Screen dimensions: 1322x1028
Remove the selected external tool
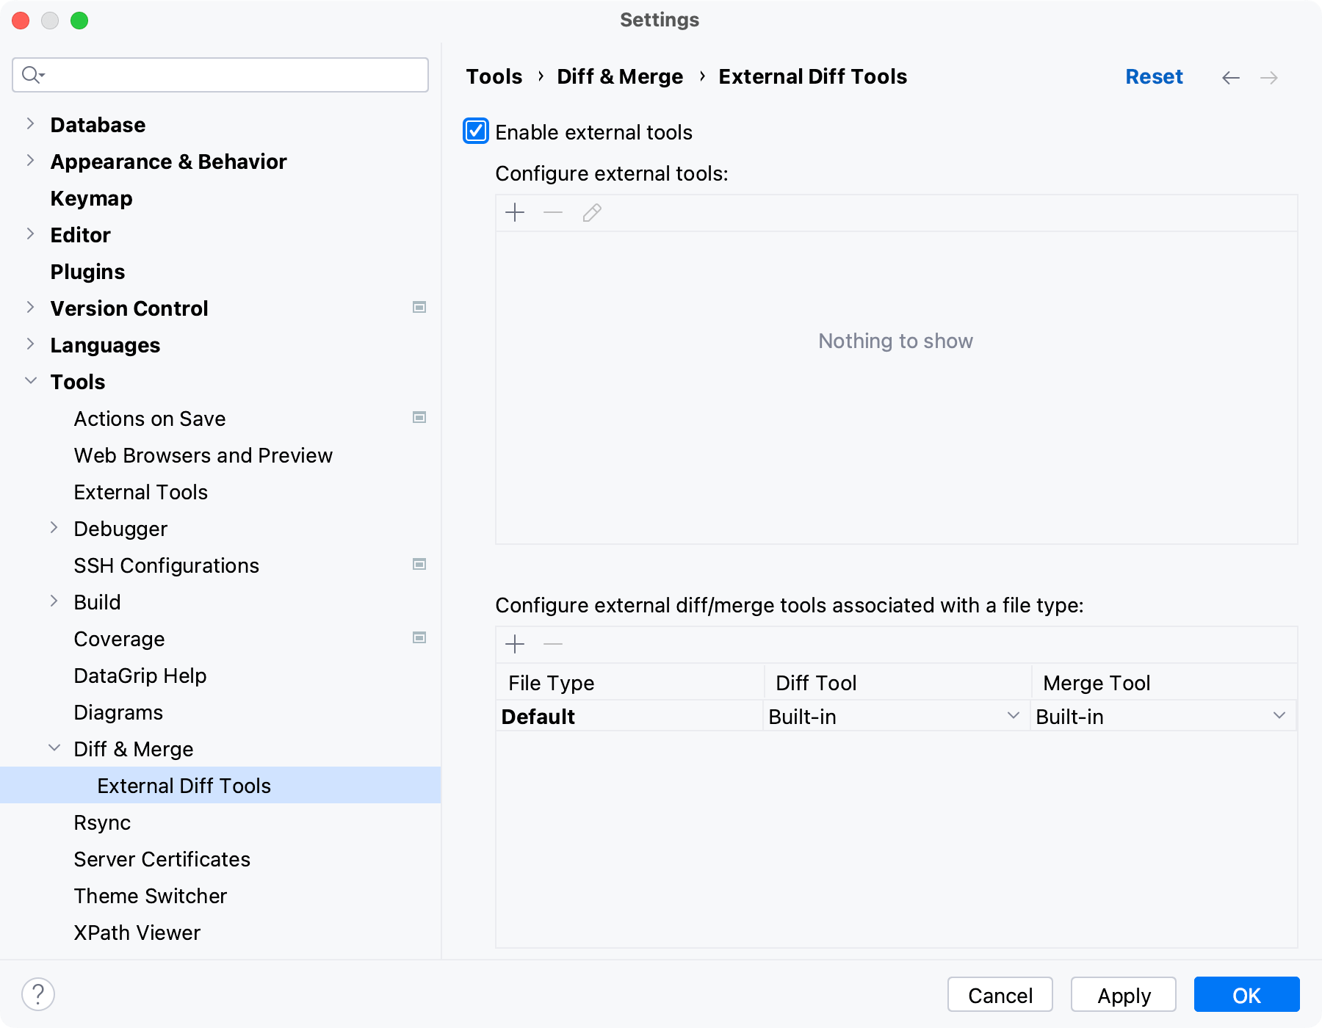[552, 213]
